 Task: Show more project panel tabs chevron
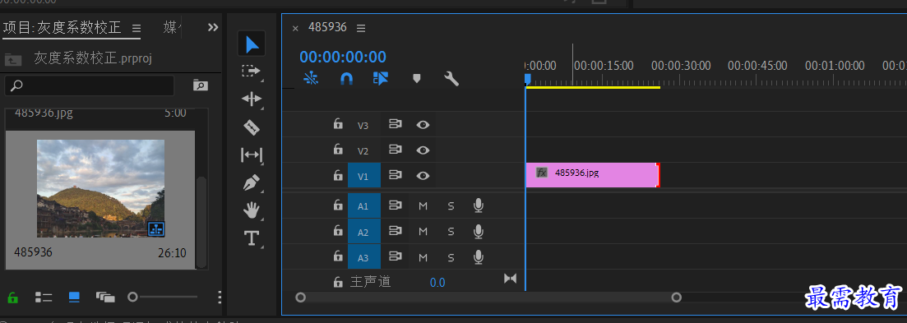pyautogui.click(x=213, y=27)
